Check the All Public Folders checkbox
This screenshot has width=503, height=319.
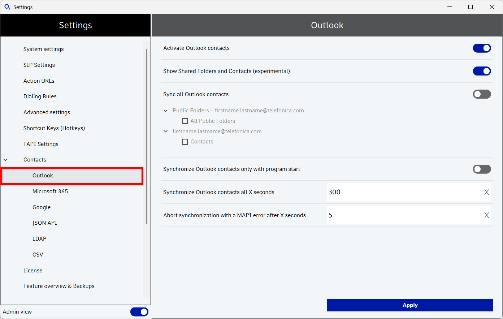coord(185,121)
